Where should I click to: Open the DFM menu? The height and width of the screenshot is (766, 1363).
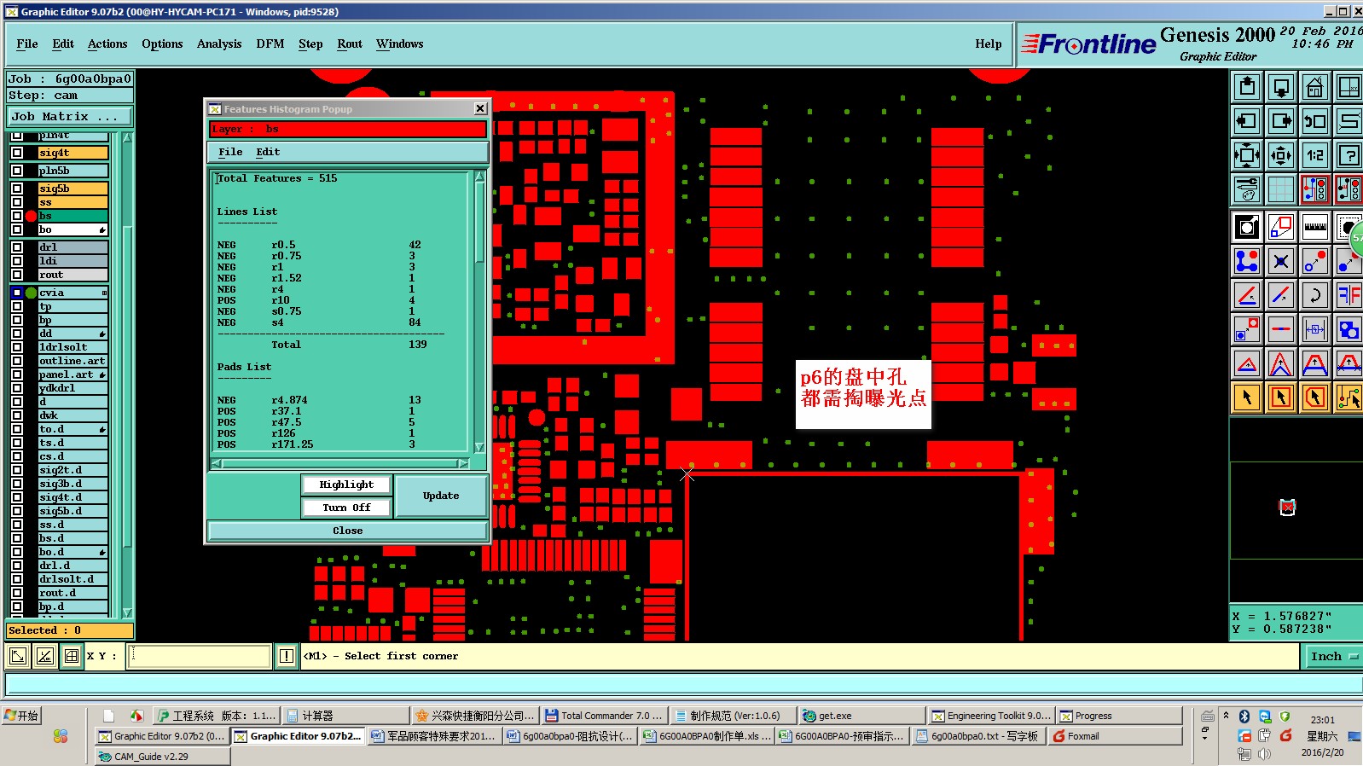[270, 44]
